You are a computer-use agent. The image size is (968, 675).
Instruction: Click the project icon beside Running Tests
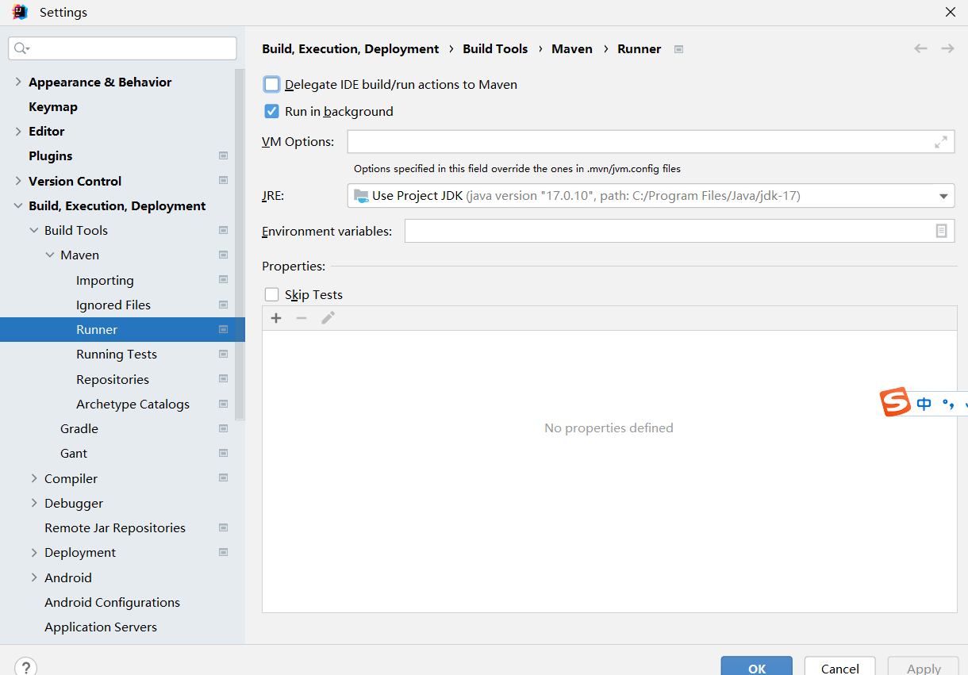point(224,354)
